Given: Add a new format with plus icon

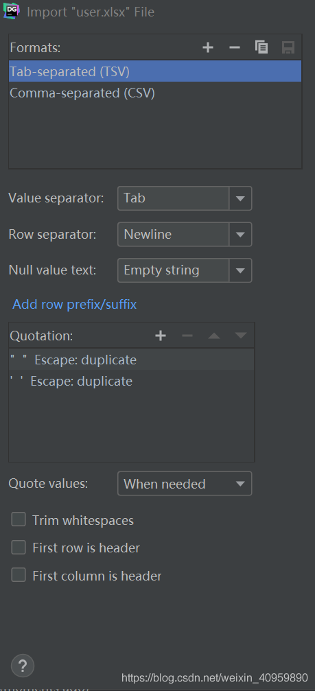Looking at the screenshot, I should pos(208,47).
